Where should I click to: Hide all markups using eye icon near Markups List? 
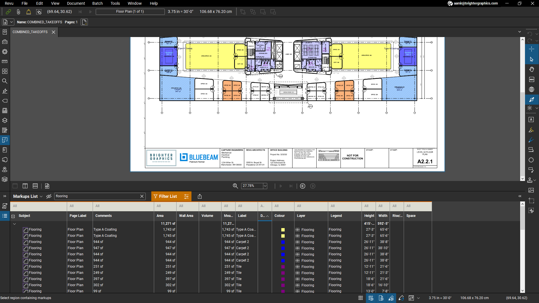tap(49, 196)
